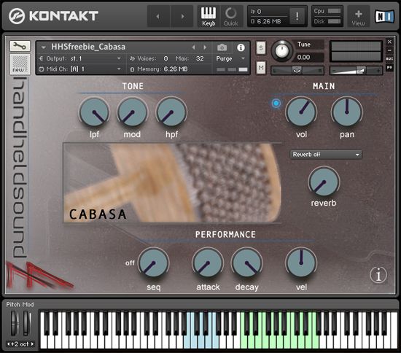
Task: Minimize the instrument header with minus button
Action: click(x=389, y=50)
